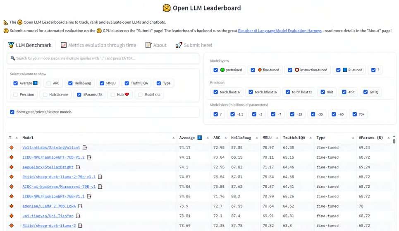Click the hugging face emoji in the page title
399x231 pixels.
[x=167, y=8]
